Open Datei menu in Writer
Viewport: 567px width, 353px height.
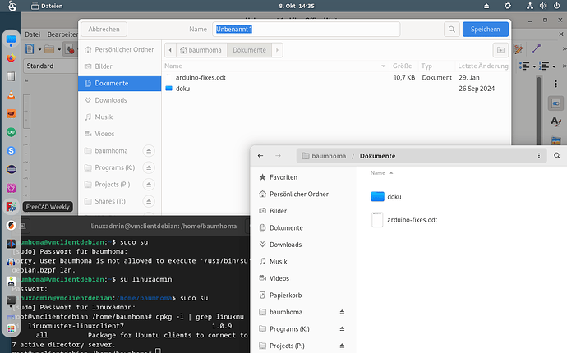[33, 34]
